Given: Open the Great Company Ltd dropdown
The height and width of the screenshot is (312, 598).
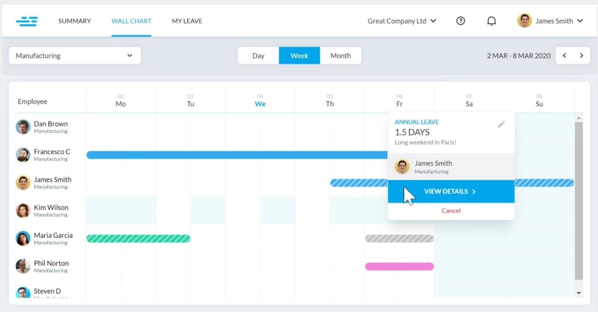Looking at the screenshot, I should (401, 20).
